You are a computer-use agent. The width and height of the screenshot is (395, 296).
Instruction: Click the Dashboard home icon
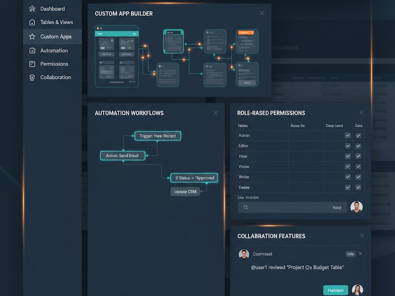coord(32,8)
